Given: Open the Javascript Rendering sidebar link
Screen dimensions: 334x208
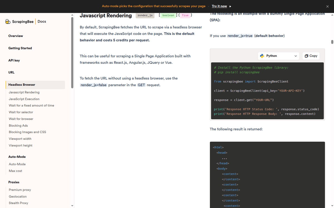Looking at the screenshot, I should (x=24, y=92).
